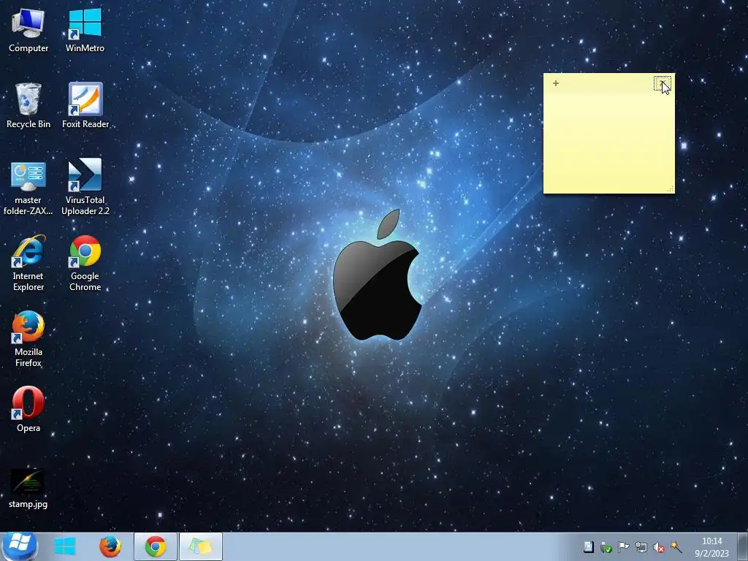This screenshot has width=748, height=561.
Task: Activate Sticky Notes taskbar button
Action: [x=201, y=546]
